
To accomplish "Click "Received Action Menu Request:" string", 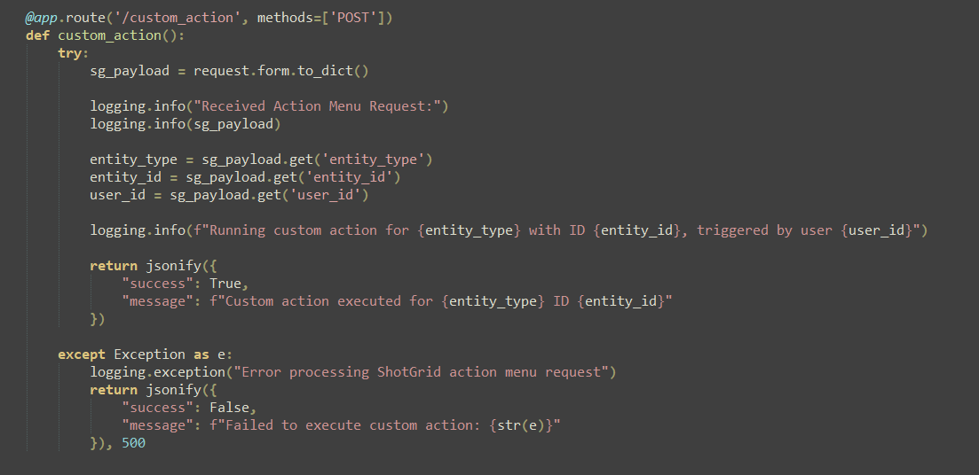I will (321, 106).
